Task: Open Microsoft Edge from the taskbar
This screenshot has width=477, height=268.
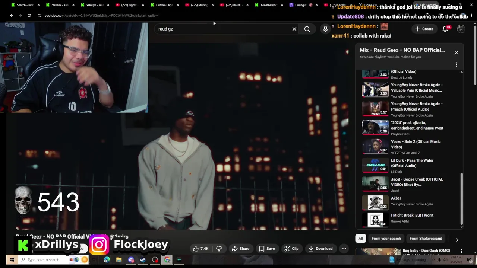Action: point(107,259)
